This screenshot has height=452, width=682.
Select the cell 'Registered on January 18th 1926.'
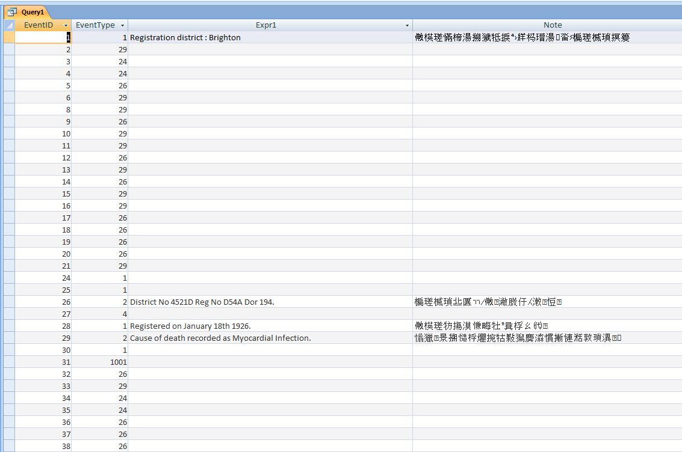(270, 326)
